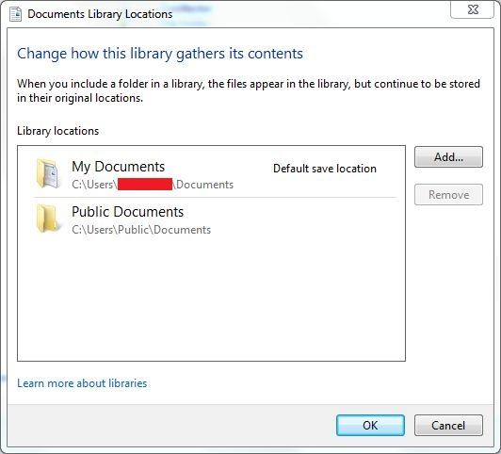Click the Remove button

pos(448,195)
